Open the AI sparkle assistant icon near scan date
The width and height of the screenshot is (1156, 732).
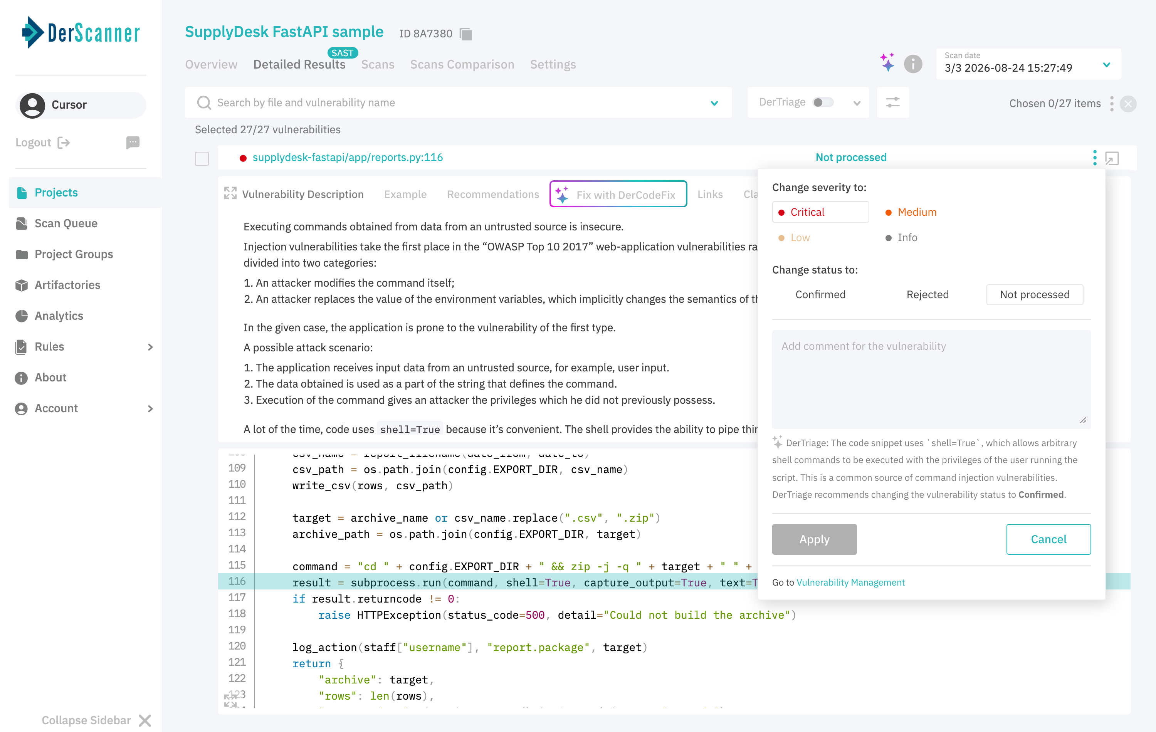coord(887,63)
